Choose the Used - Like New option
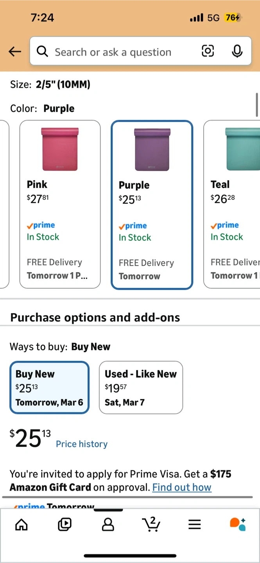Image resolution: width=260 pixels, height=563 pixels. (x=141, y=387)
